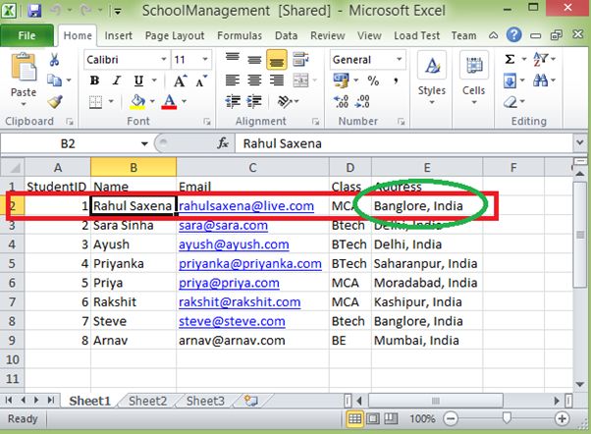Open Excel Help question mark
The width and height of the screenshot is (591, 434).
pos(513,35)
